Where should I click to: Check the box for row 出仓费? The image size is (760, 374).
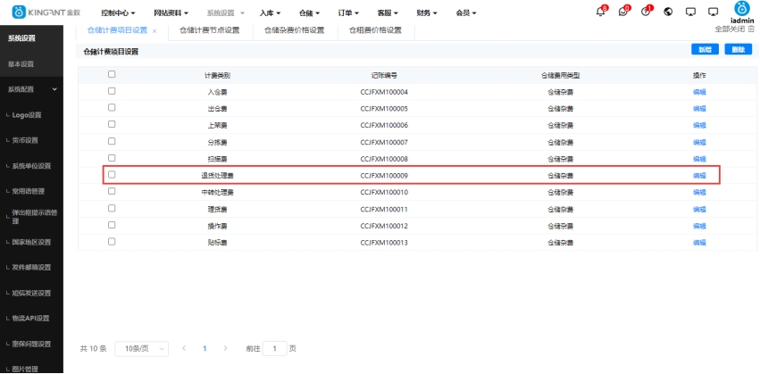point(112,107)
